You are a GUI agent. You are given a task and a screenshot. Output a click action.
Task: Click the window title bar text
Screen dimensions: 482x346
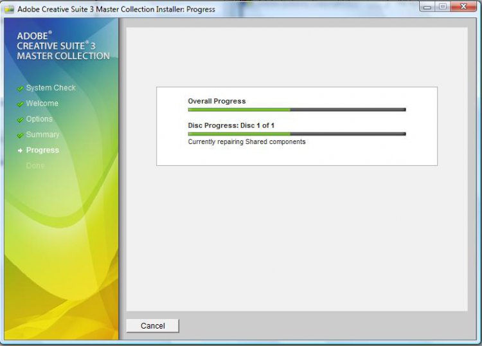pyautogui.click(x=116, y=9)
